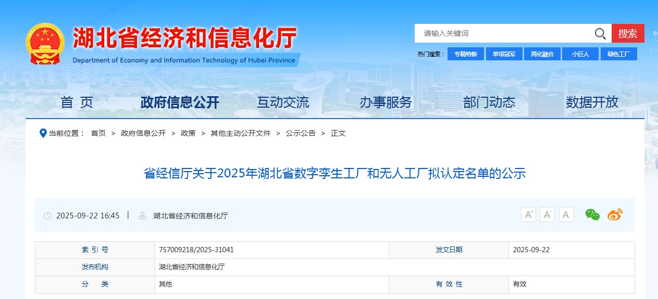This screenshot has height=299, width=658.
Task: Click the 分类 value 其他
Action: click(x=166, y=284)
